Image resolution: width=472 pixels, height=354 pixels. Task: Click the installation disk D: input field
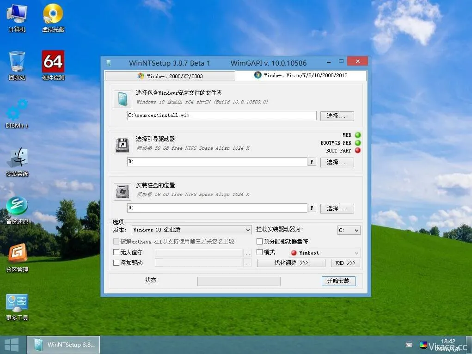[x=217, y=208]
